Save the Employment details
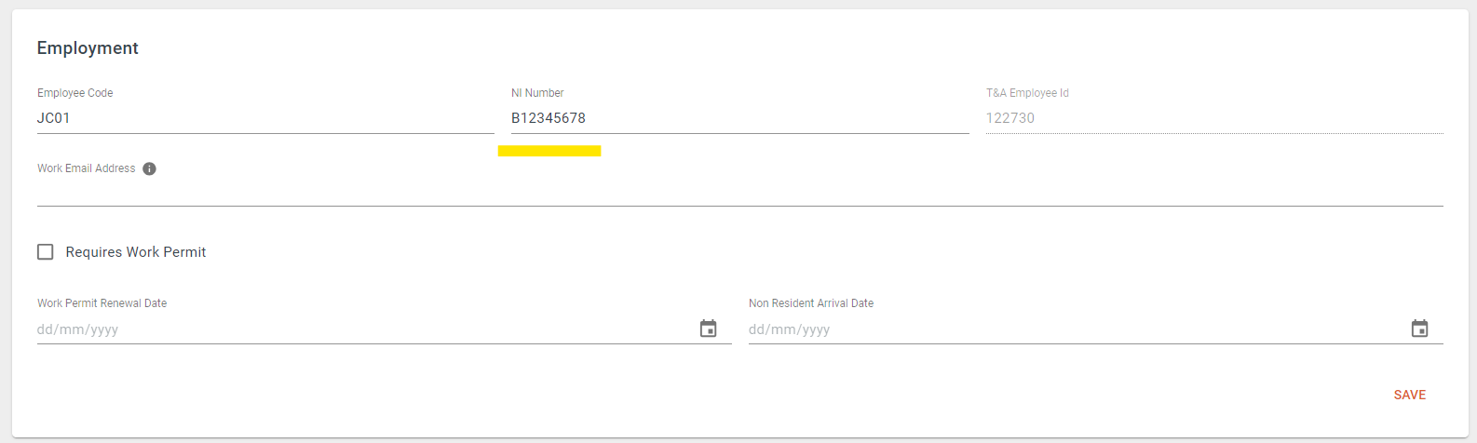The image size is (1477, 443). tap(1410, 395)
